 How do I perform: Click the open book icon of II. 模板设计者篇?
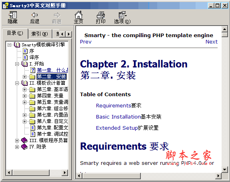coord(24,83)
